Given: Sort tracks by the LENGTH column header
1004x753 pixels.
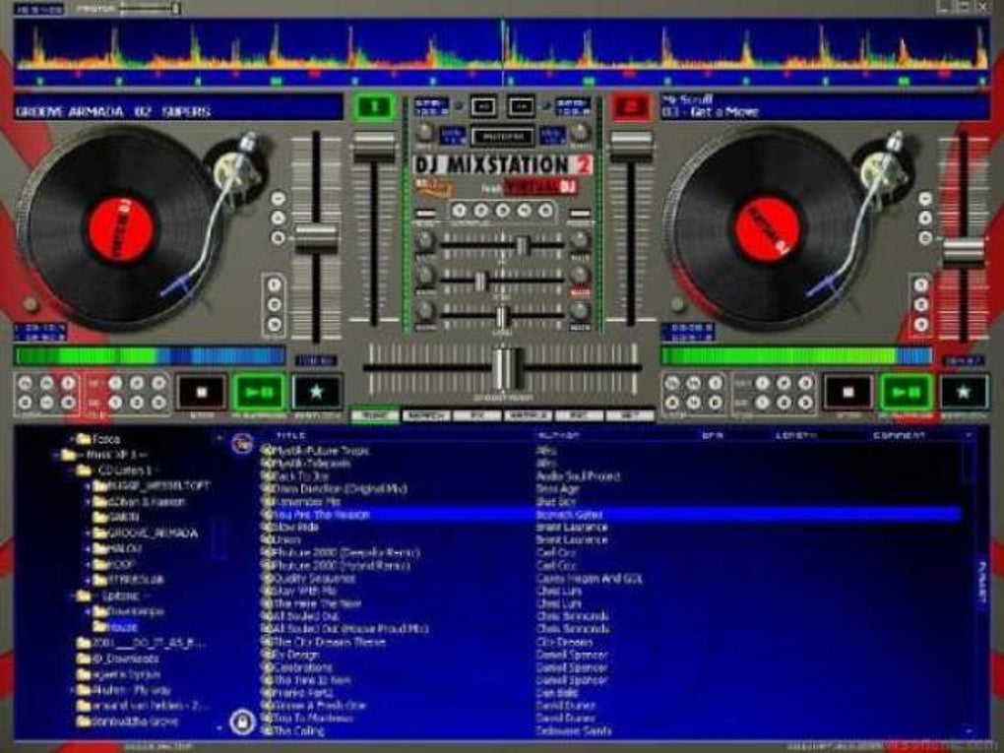Looking at the screenshot, I should tap(796, 435).
